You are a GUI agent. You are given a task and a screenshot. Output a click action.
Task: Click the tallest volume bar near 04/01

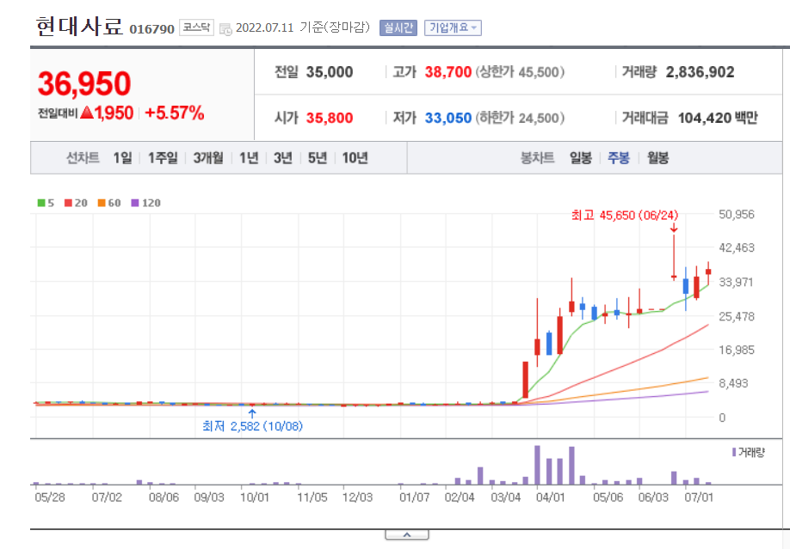[x=537, y=465]
